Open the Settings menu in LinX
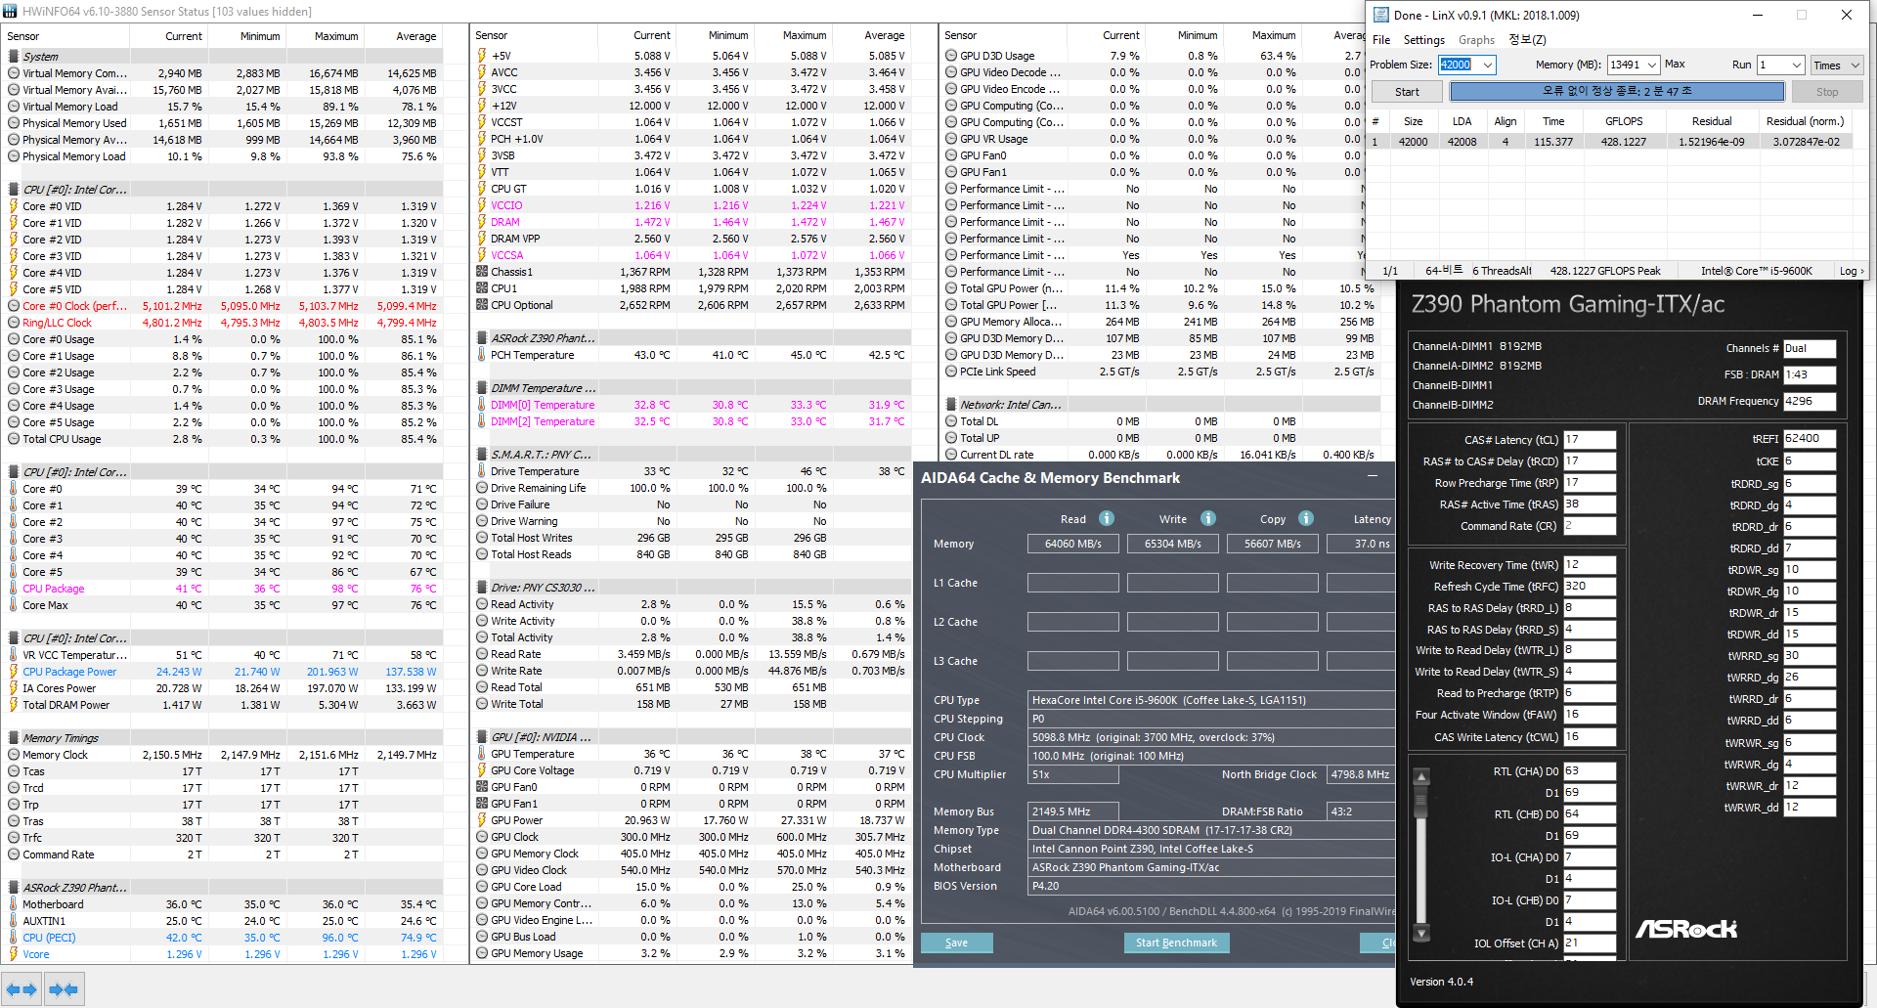 click(1423, 40)
